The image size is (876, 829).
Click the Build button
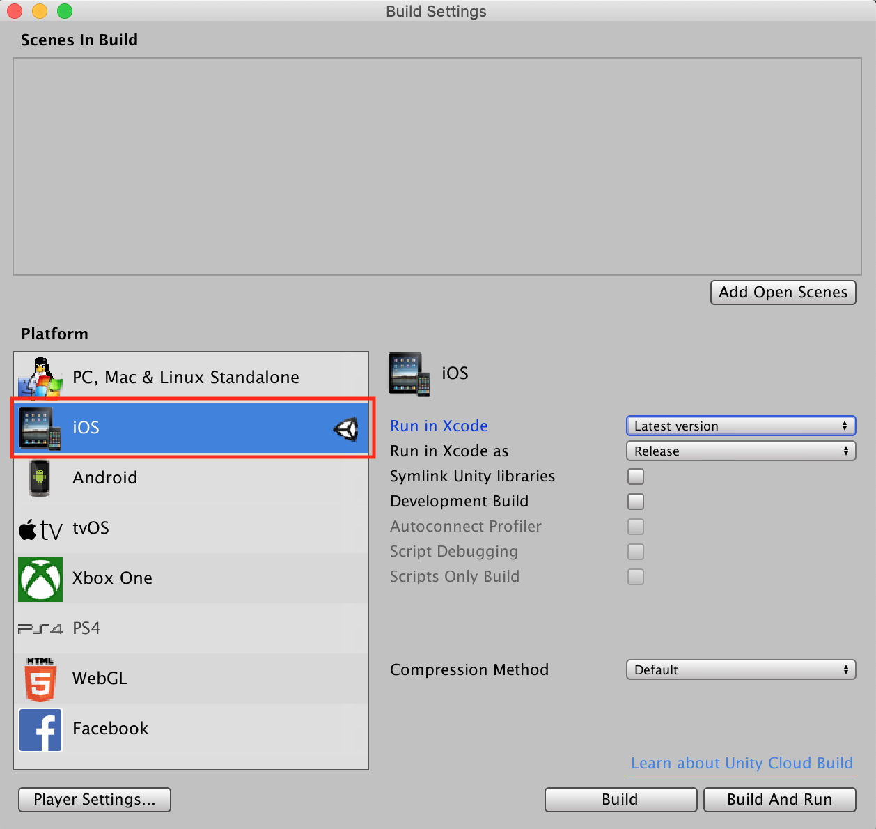pos(620,800)
